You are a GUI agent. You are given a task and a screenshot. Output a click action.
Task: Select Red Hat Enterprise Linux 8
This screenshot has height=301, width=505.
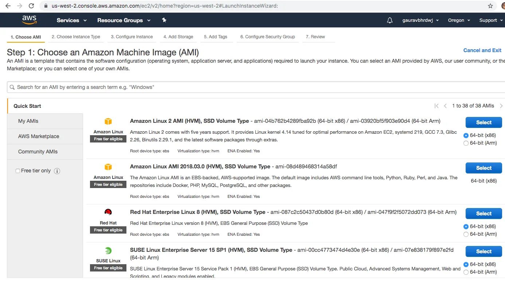(484, 214)
